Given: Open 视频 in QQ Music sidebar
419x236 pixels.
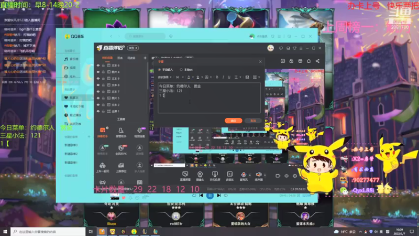Looking at the screenshot, I should (70, 68).
